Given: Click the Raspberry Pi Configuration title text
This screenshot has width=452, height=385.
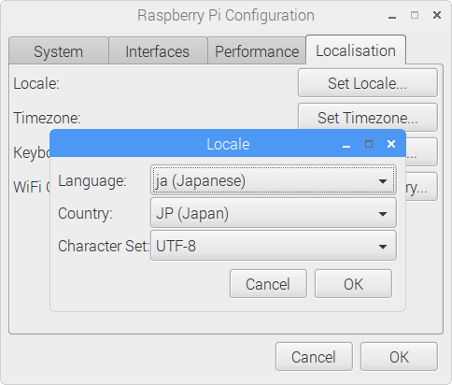Looking at the screenshot, I should (226, 16).
